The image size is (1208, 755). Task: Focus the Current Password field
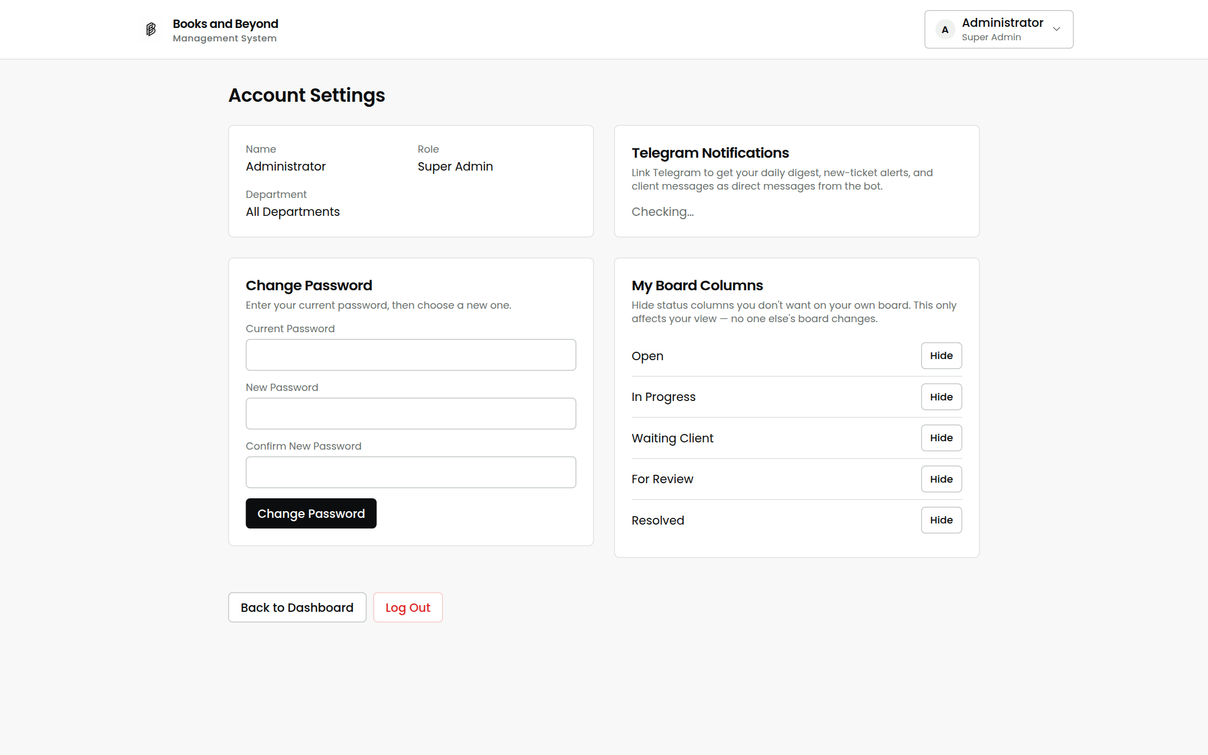[x=410, y=355]
